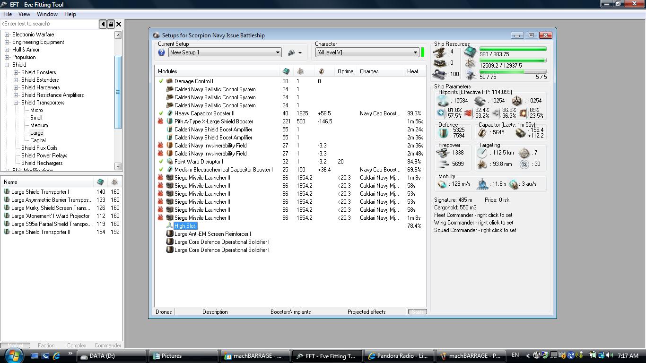Switch to the Boosters\Implants tab
Image resolution: width=646 pixels, height=363 pixels.
291,312
